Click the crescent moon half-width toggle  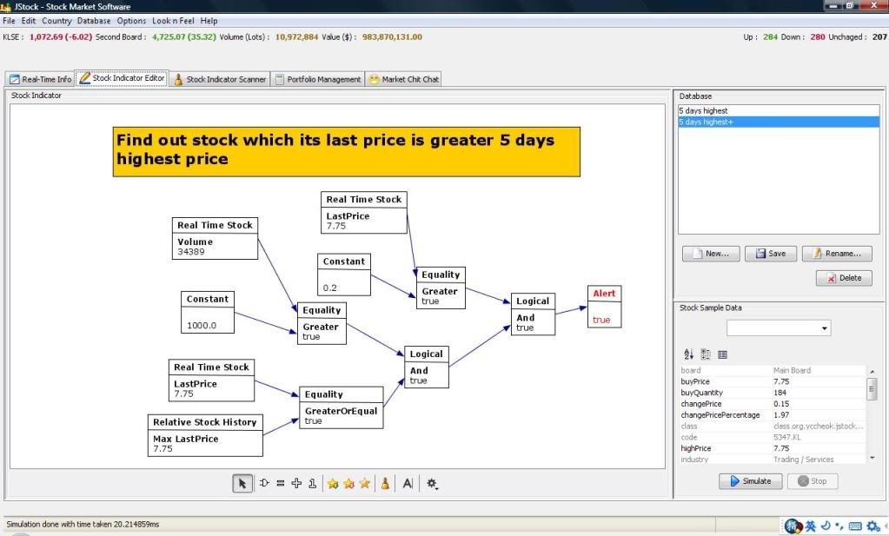tap(826, 526)
